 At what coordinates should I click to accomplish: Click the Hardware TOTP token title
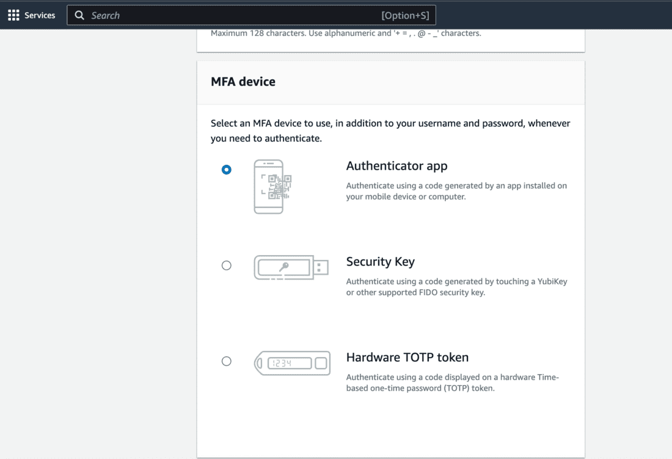point(407,358)
